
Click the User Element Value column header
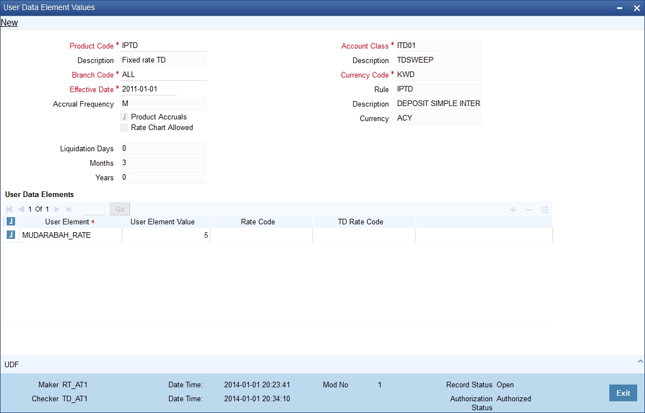tap(166, 222)
